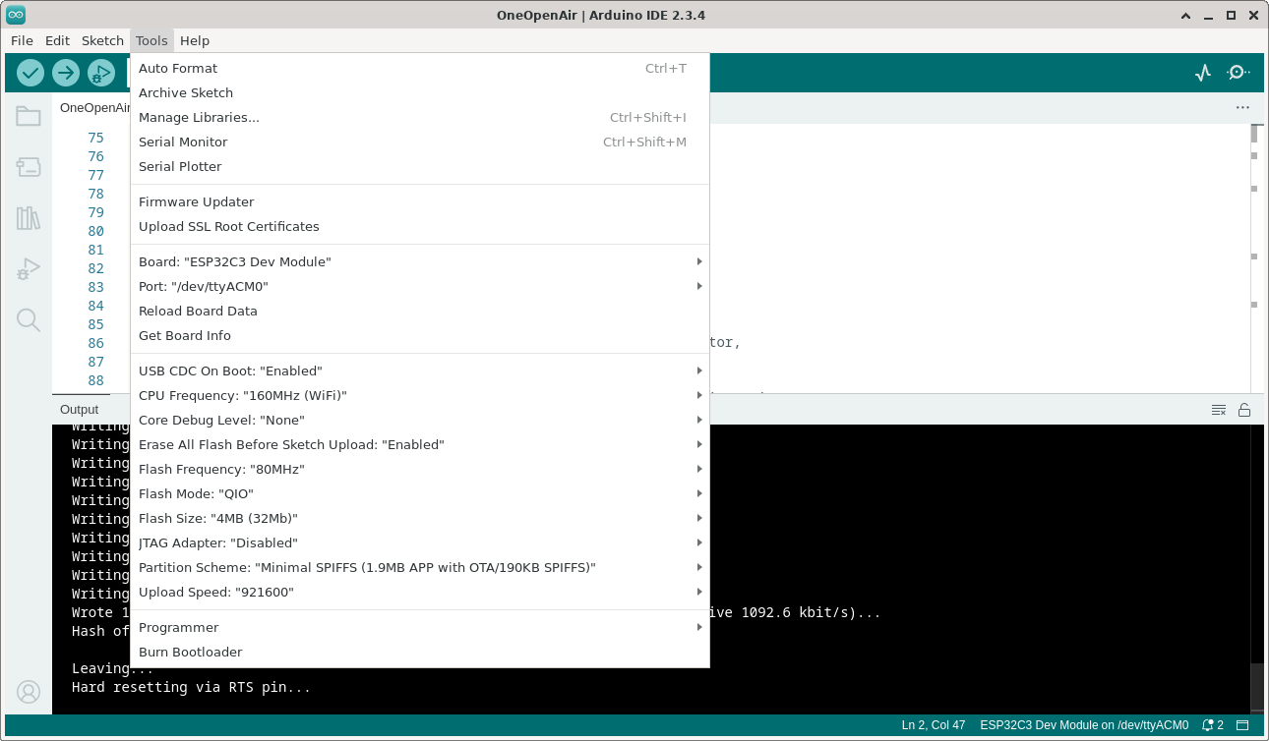
Task: Expand the Programmer submenu
Action: 420,627
